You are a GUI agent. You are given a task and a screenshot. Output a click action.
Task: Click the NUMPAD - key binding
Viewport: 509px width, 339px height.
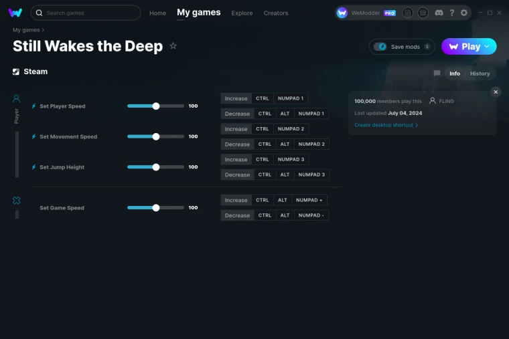click(311, 215)
